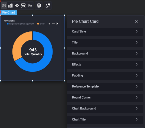Click the component swap interaction icon
145x128 pixels.
(48, 5)
